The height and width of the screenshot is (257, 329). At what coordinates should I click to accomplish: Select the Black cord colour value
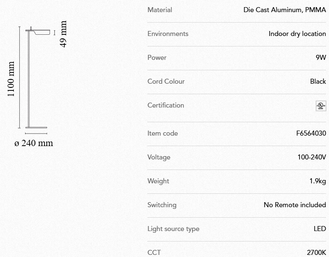(318, 82)
